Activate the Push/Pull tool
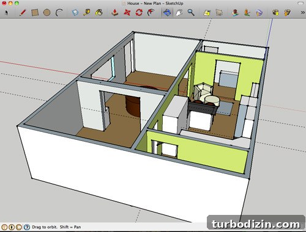This screenshot has height=232, width=306. click(115, 13)
